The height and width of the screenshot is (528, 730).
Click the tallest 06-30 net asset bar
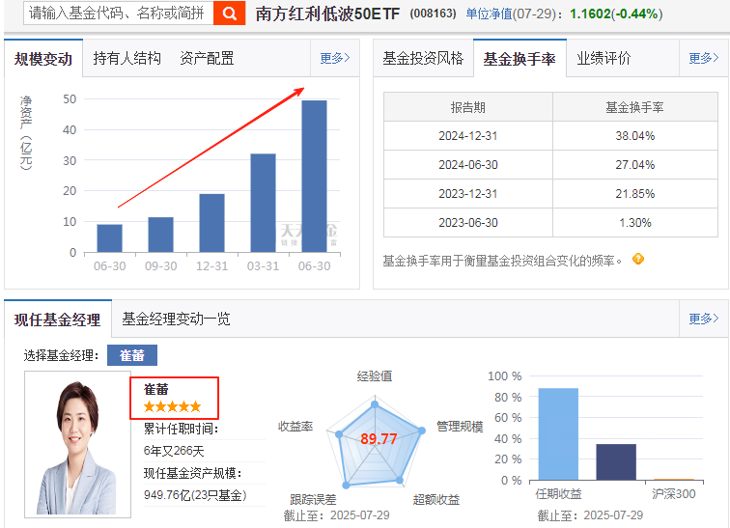pos(314,177)
